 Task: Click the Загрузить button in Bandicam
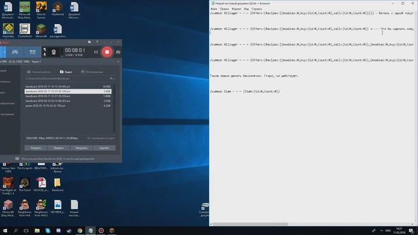point(81,148)
